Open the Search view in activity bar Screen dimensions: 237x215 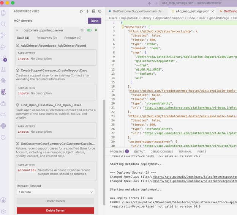click(x=3, y=24)
